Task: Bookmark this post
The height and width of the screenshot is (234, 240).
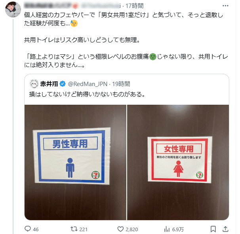Action: tap(213, 229)
